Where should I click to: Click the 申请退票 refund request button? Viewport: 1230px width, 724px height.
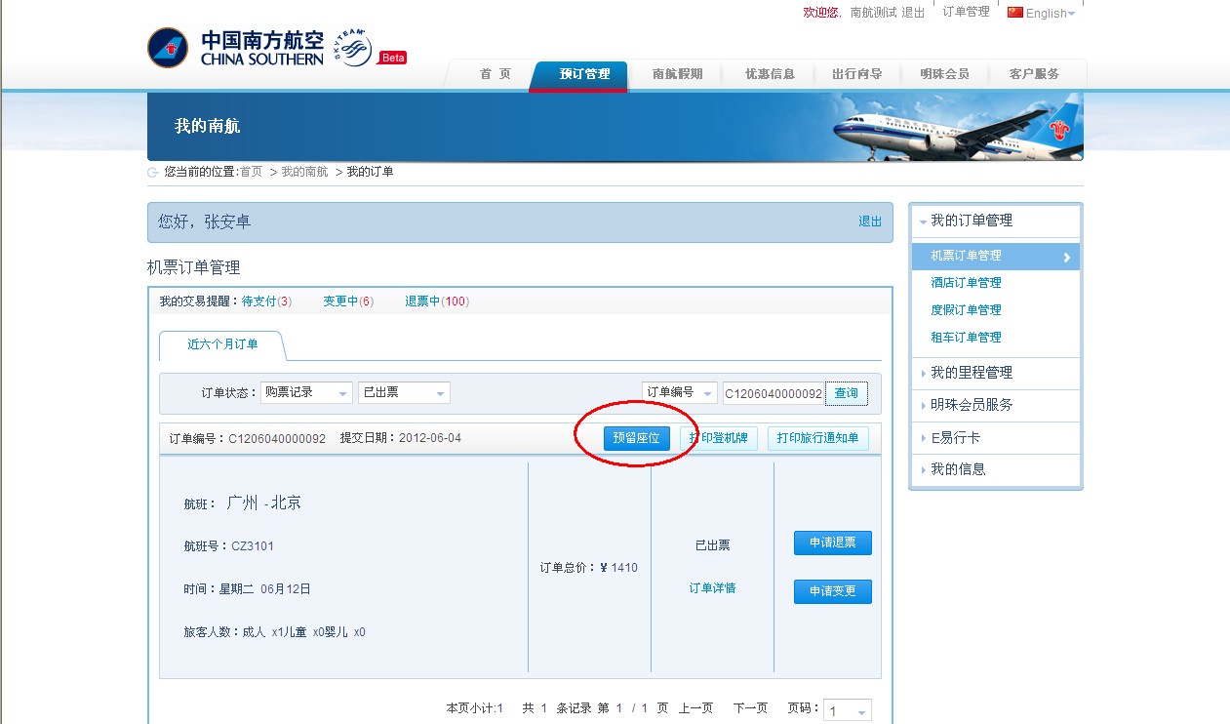point(832,543)
